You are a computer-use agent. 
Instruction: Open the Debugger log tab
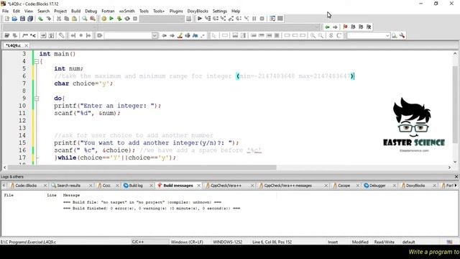pyautogui.click(x=377, y=186)
